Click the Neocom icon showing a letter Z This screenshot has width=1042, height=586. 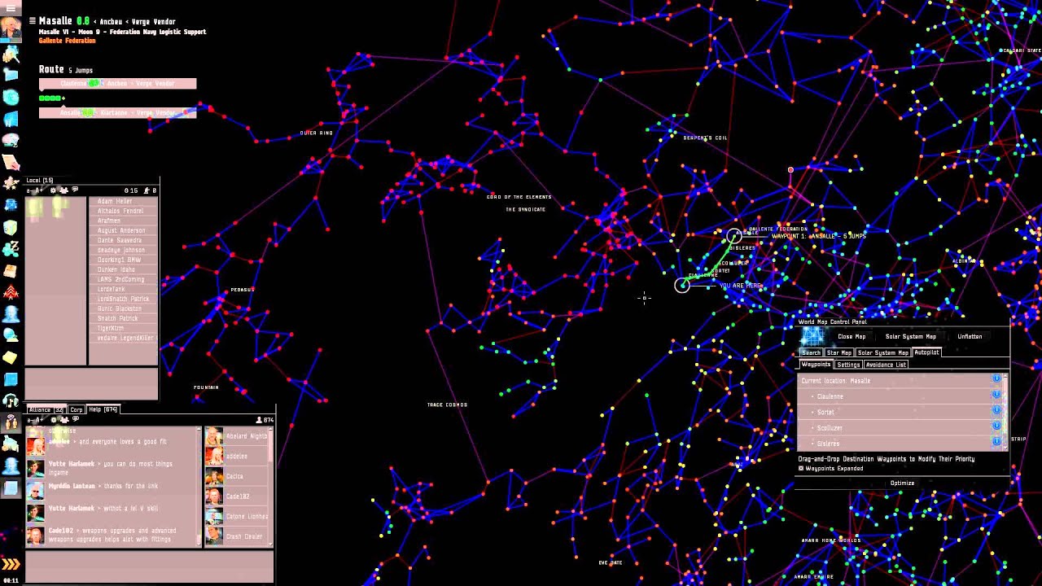click(11, 248)
